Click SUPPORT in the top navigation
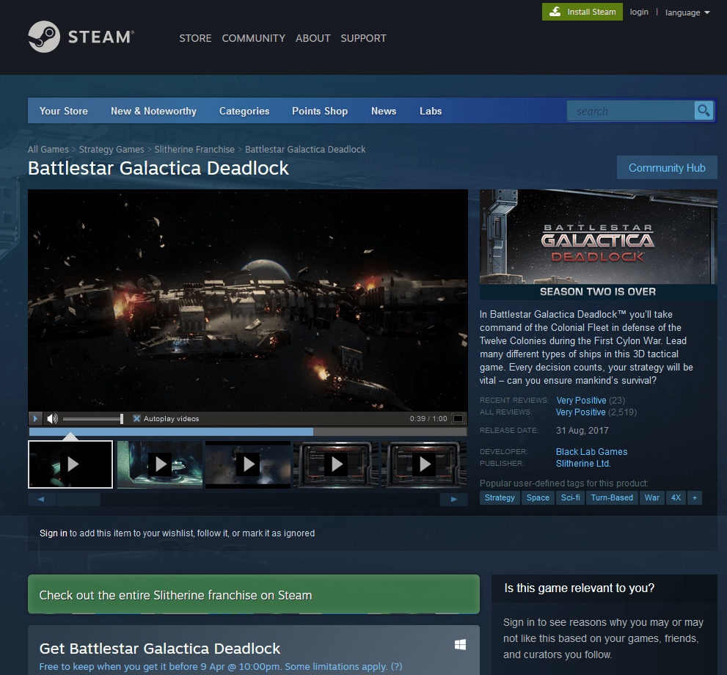Image resolution: width=727 pixels, height=675 pixels. click(x=363, y=38)
